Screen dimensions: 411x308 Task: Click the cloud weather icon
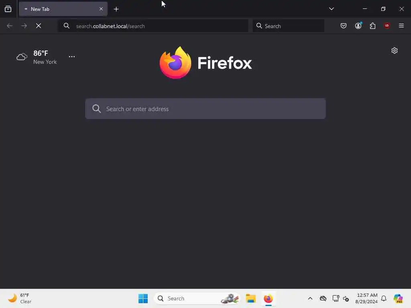tap(22, 57)
